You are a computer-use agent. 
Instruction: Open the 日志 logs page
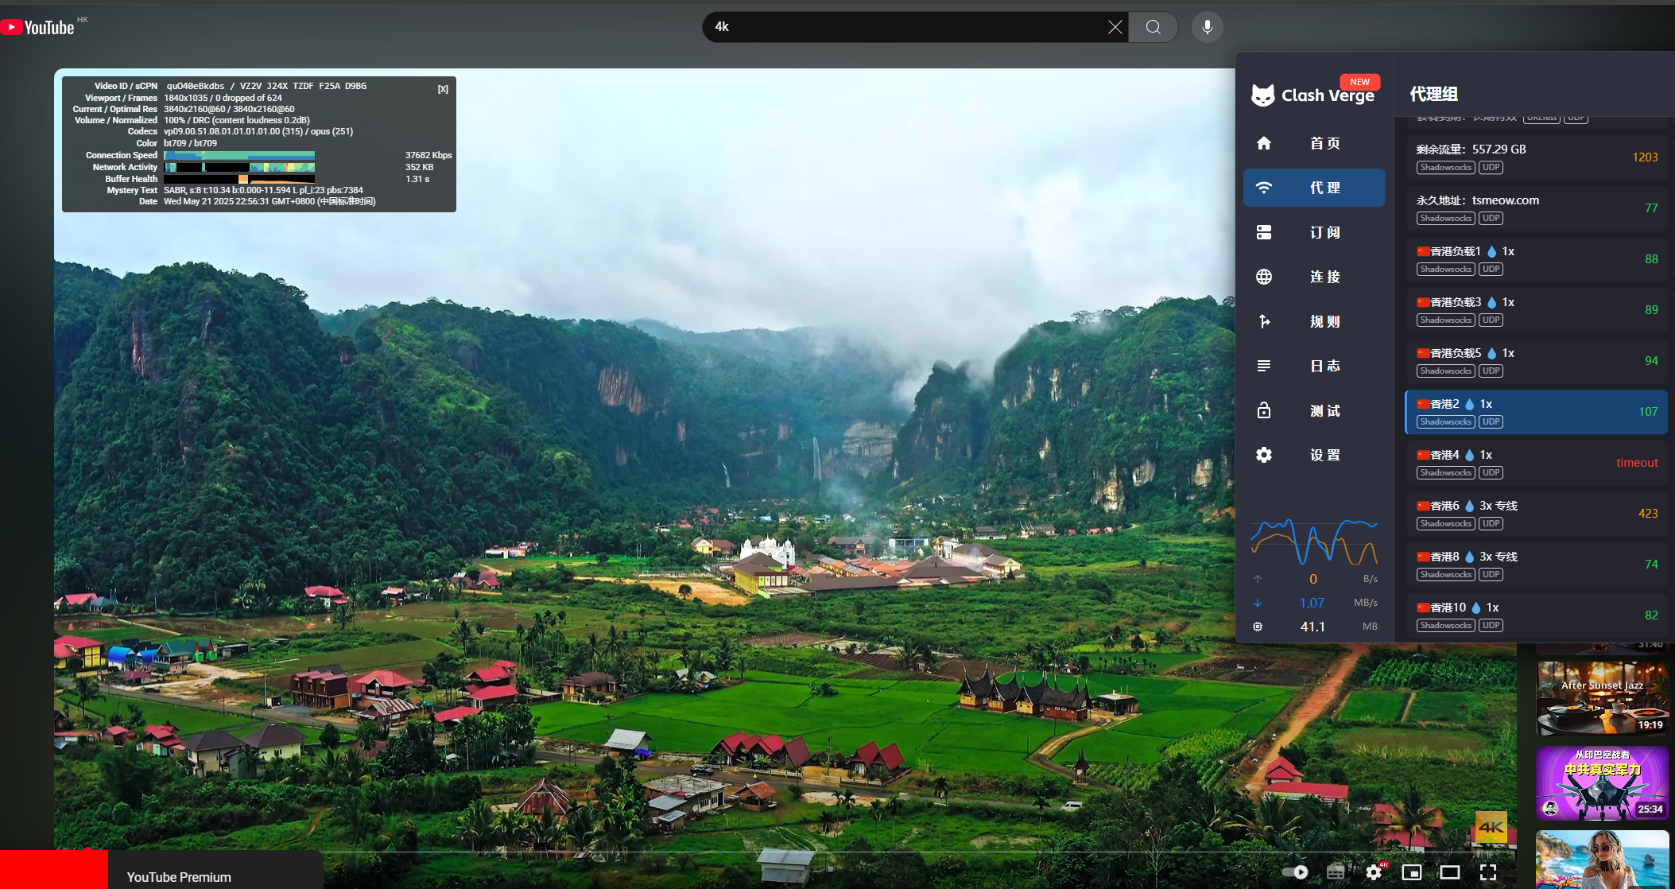click(x=1313, y=366)
